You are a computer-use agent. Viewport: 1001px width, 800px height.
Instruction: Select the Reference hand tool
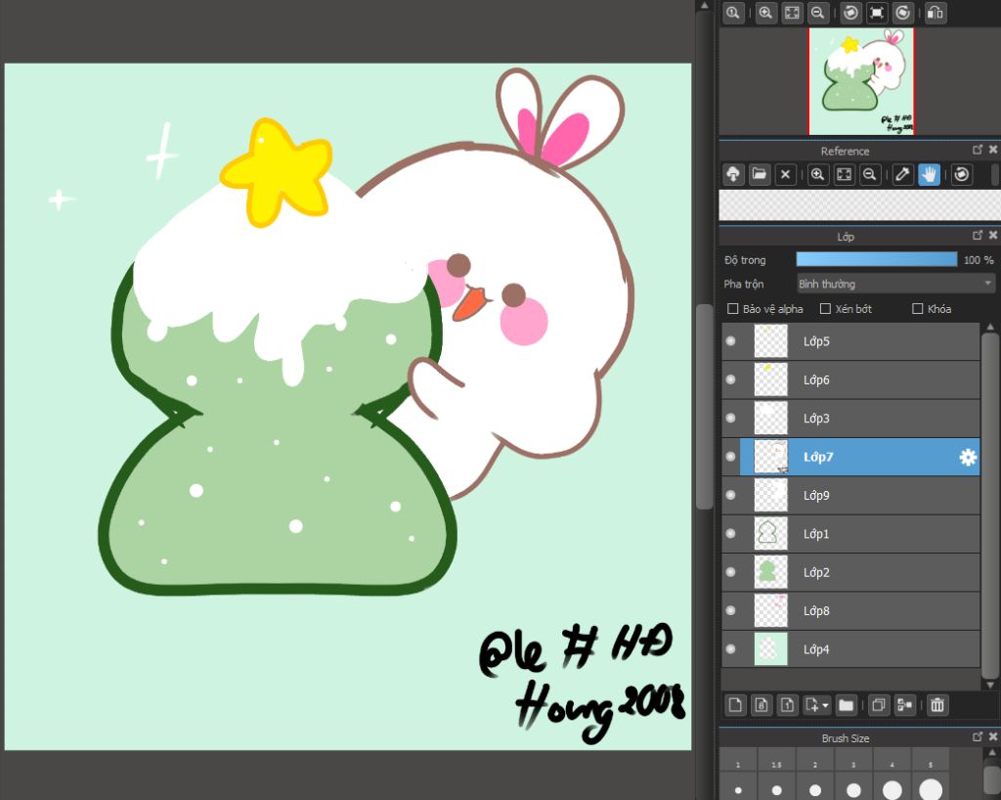coord(929,174)
